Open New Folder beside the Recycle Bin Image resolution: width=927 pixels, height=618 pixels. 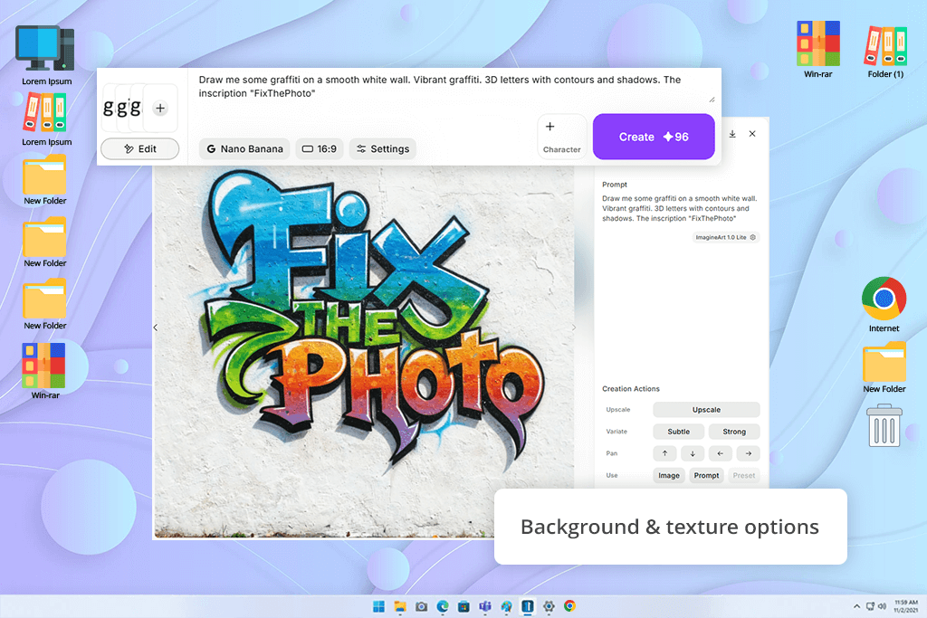[884, 367]
